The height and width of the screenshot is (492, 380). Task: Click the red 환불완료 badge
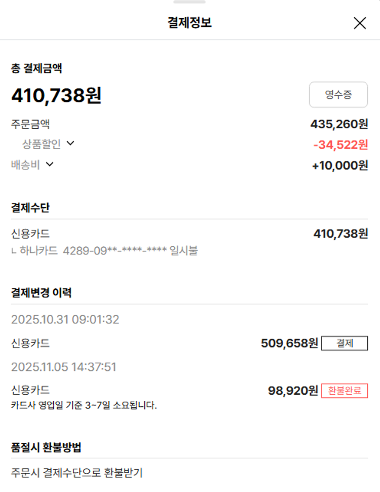(345, 391)
